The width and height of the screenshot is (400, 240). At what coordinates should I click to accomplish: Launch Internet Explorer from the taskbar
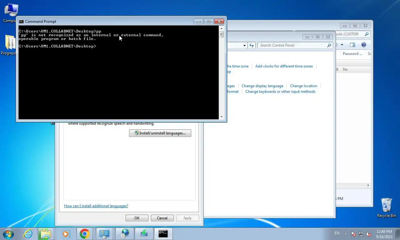(28, 234)
